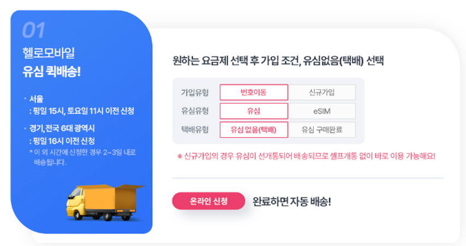Select 유심 구매완료 delivery option
Screen dimensions: 466x246
(x=322, y=130)
